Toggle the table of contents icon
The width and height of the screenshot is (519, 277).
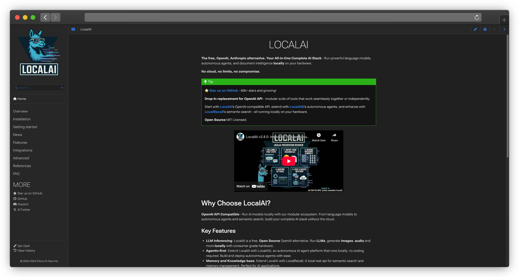[73, 29]
